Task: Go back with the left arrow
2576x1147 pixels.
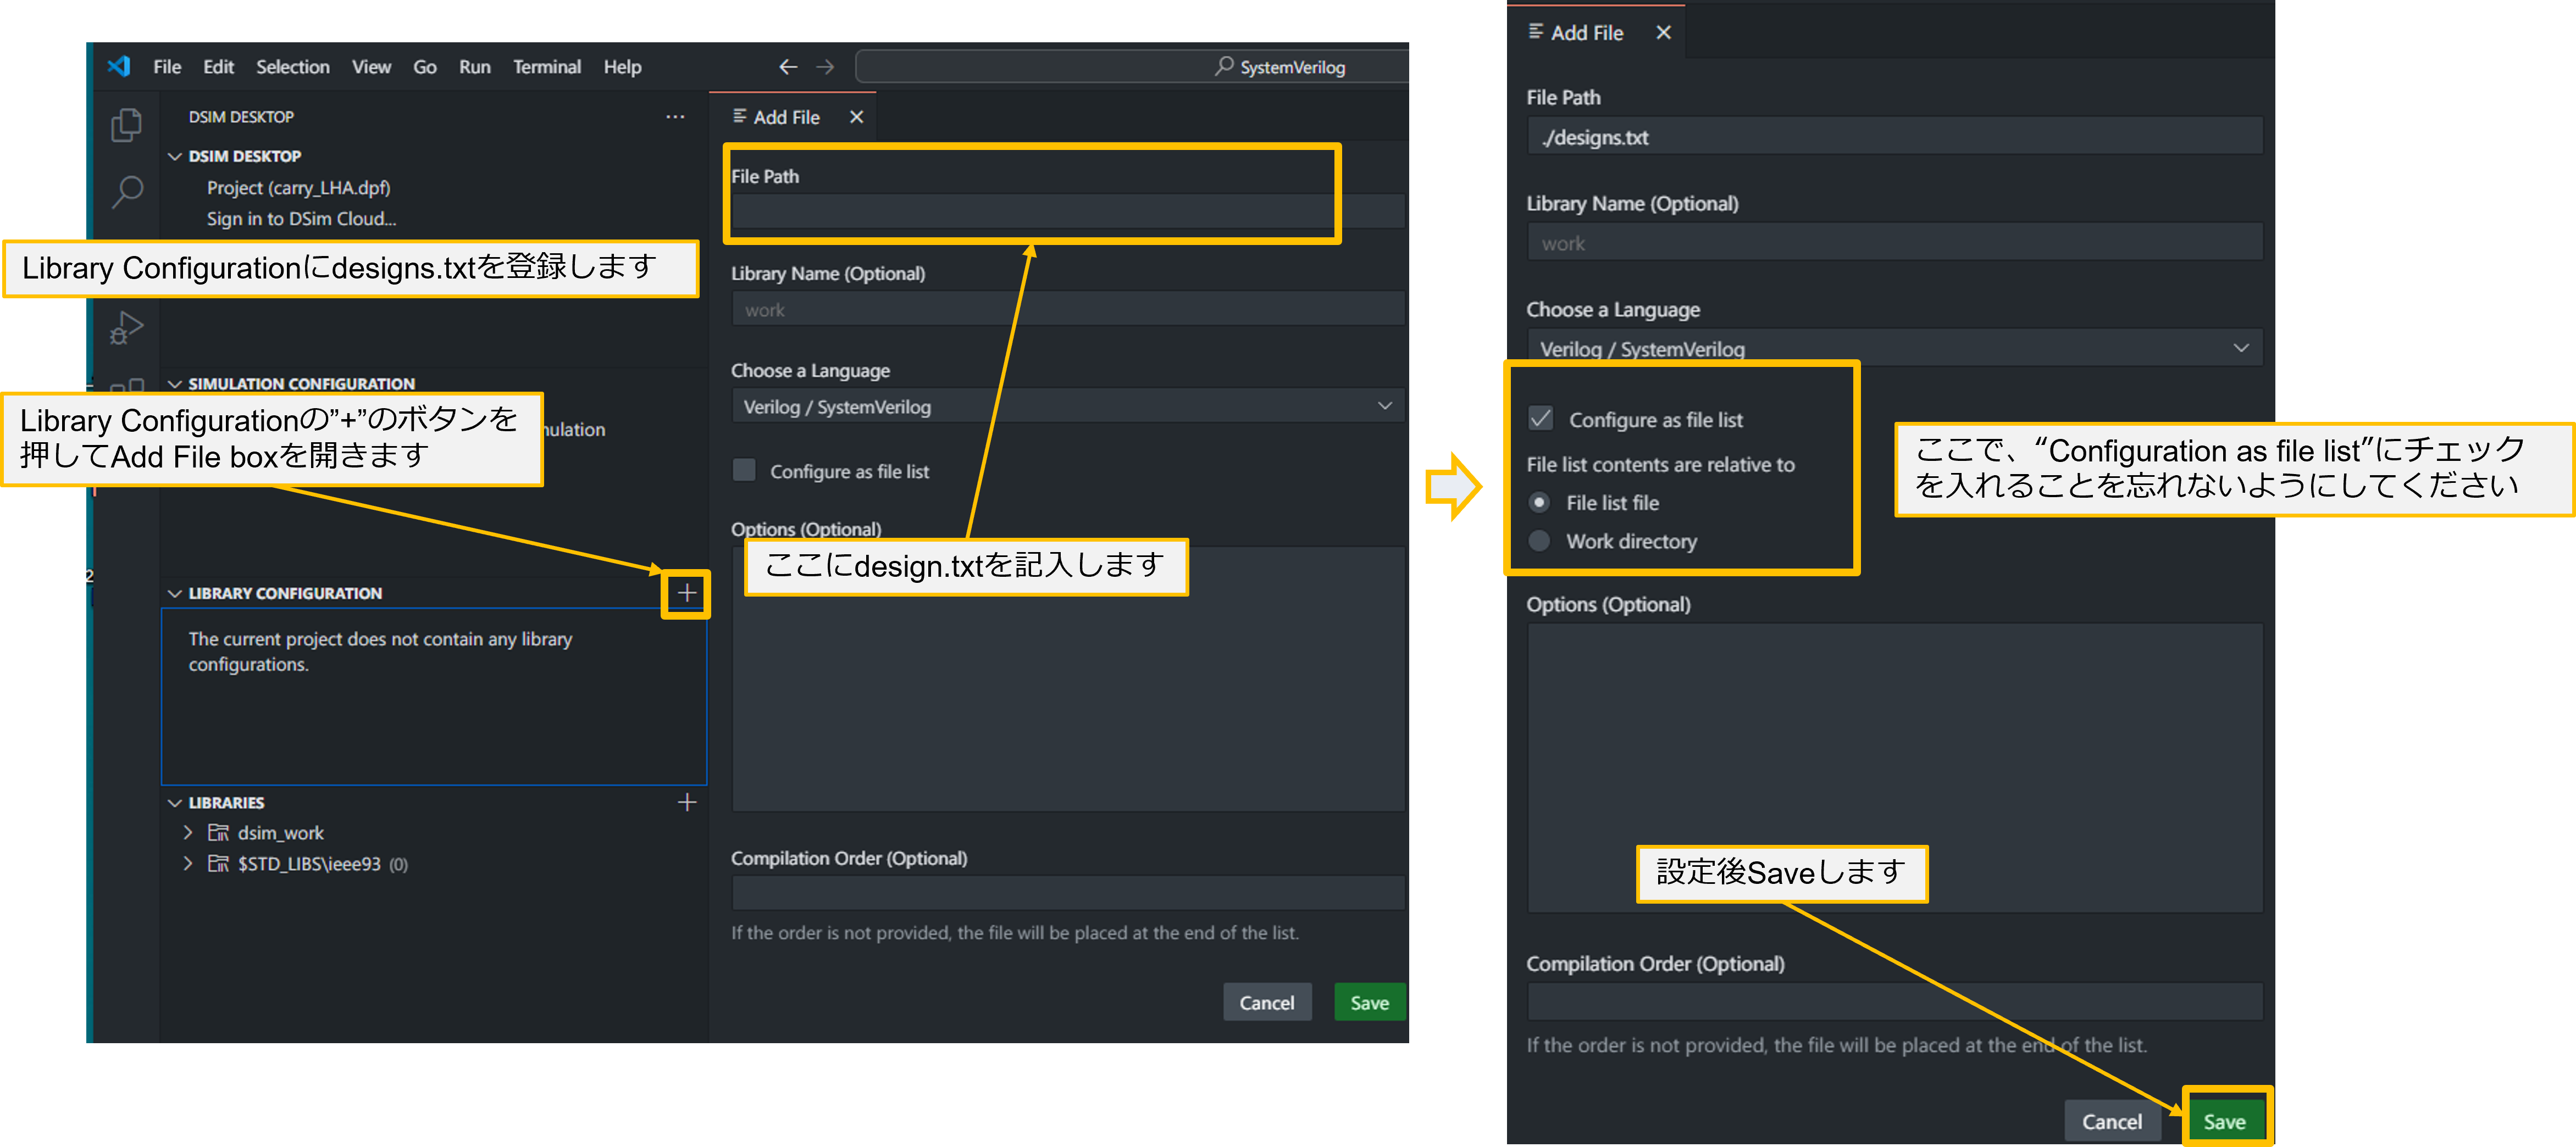Action: pos(788,67)
